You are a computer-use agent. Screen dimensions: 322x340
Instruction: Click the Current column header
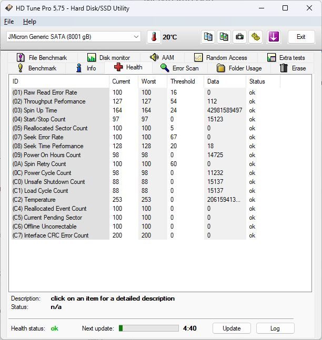tap(124, 81)
